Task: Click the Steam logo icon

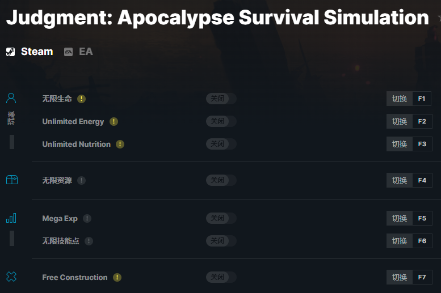Action: (10, 52)
